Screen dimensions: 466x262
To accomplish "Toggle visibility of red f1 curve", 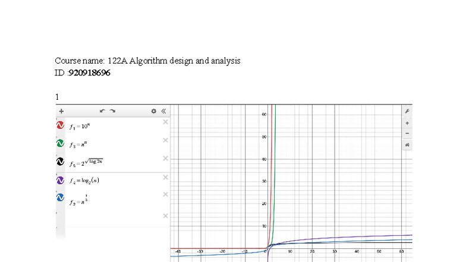I will [61, 125].
